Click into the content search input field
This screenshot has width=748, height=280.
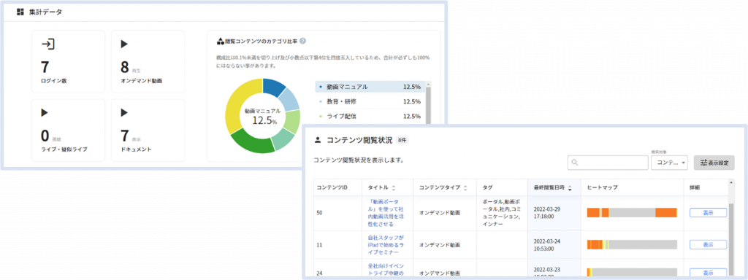coord(607,163)
